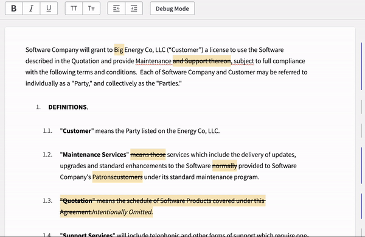Click bold term "Support Services" in 1.4

[x=88, y=235]
